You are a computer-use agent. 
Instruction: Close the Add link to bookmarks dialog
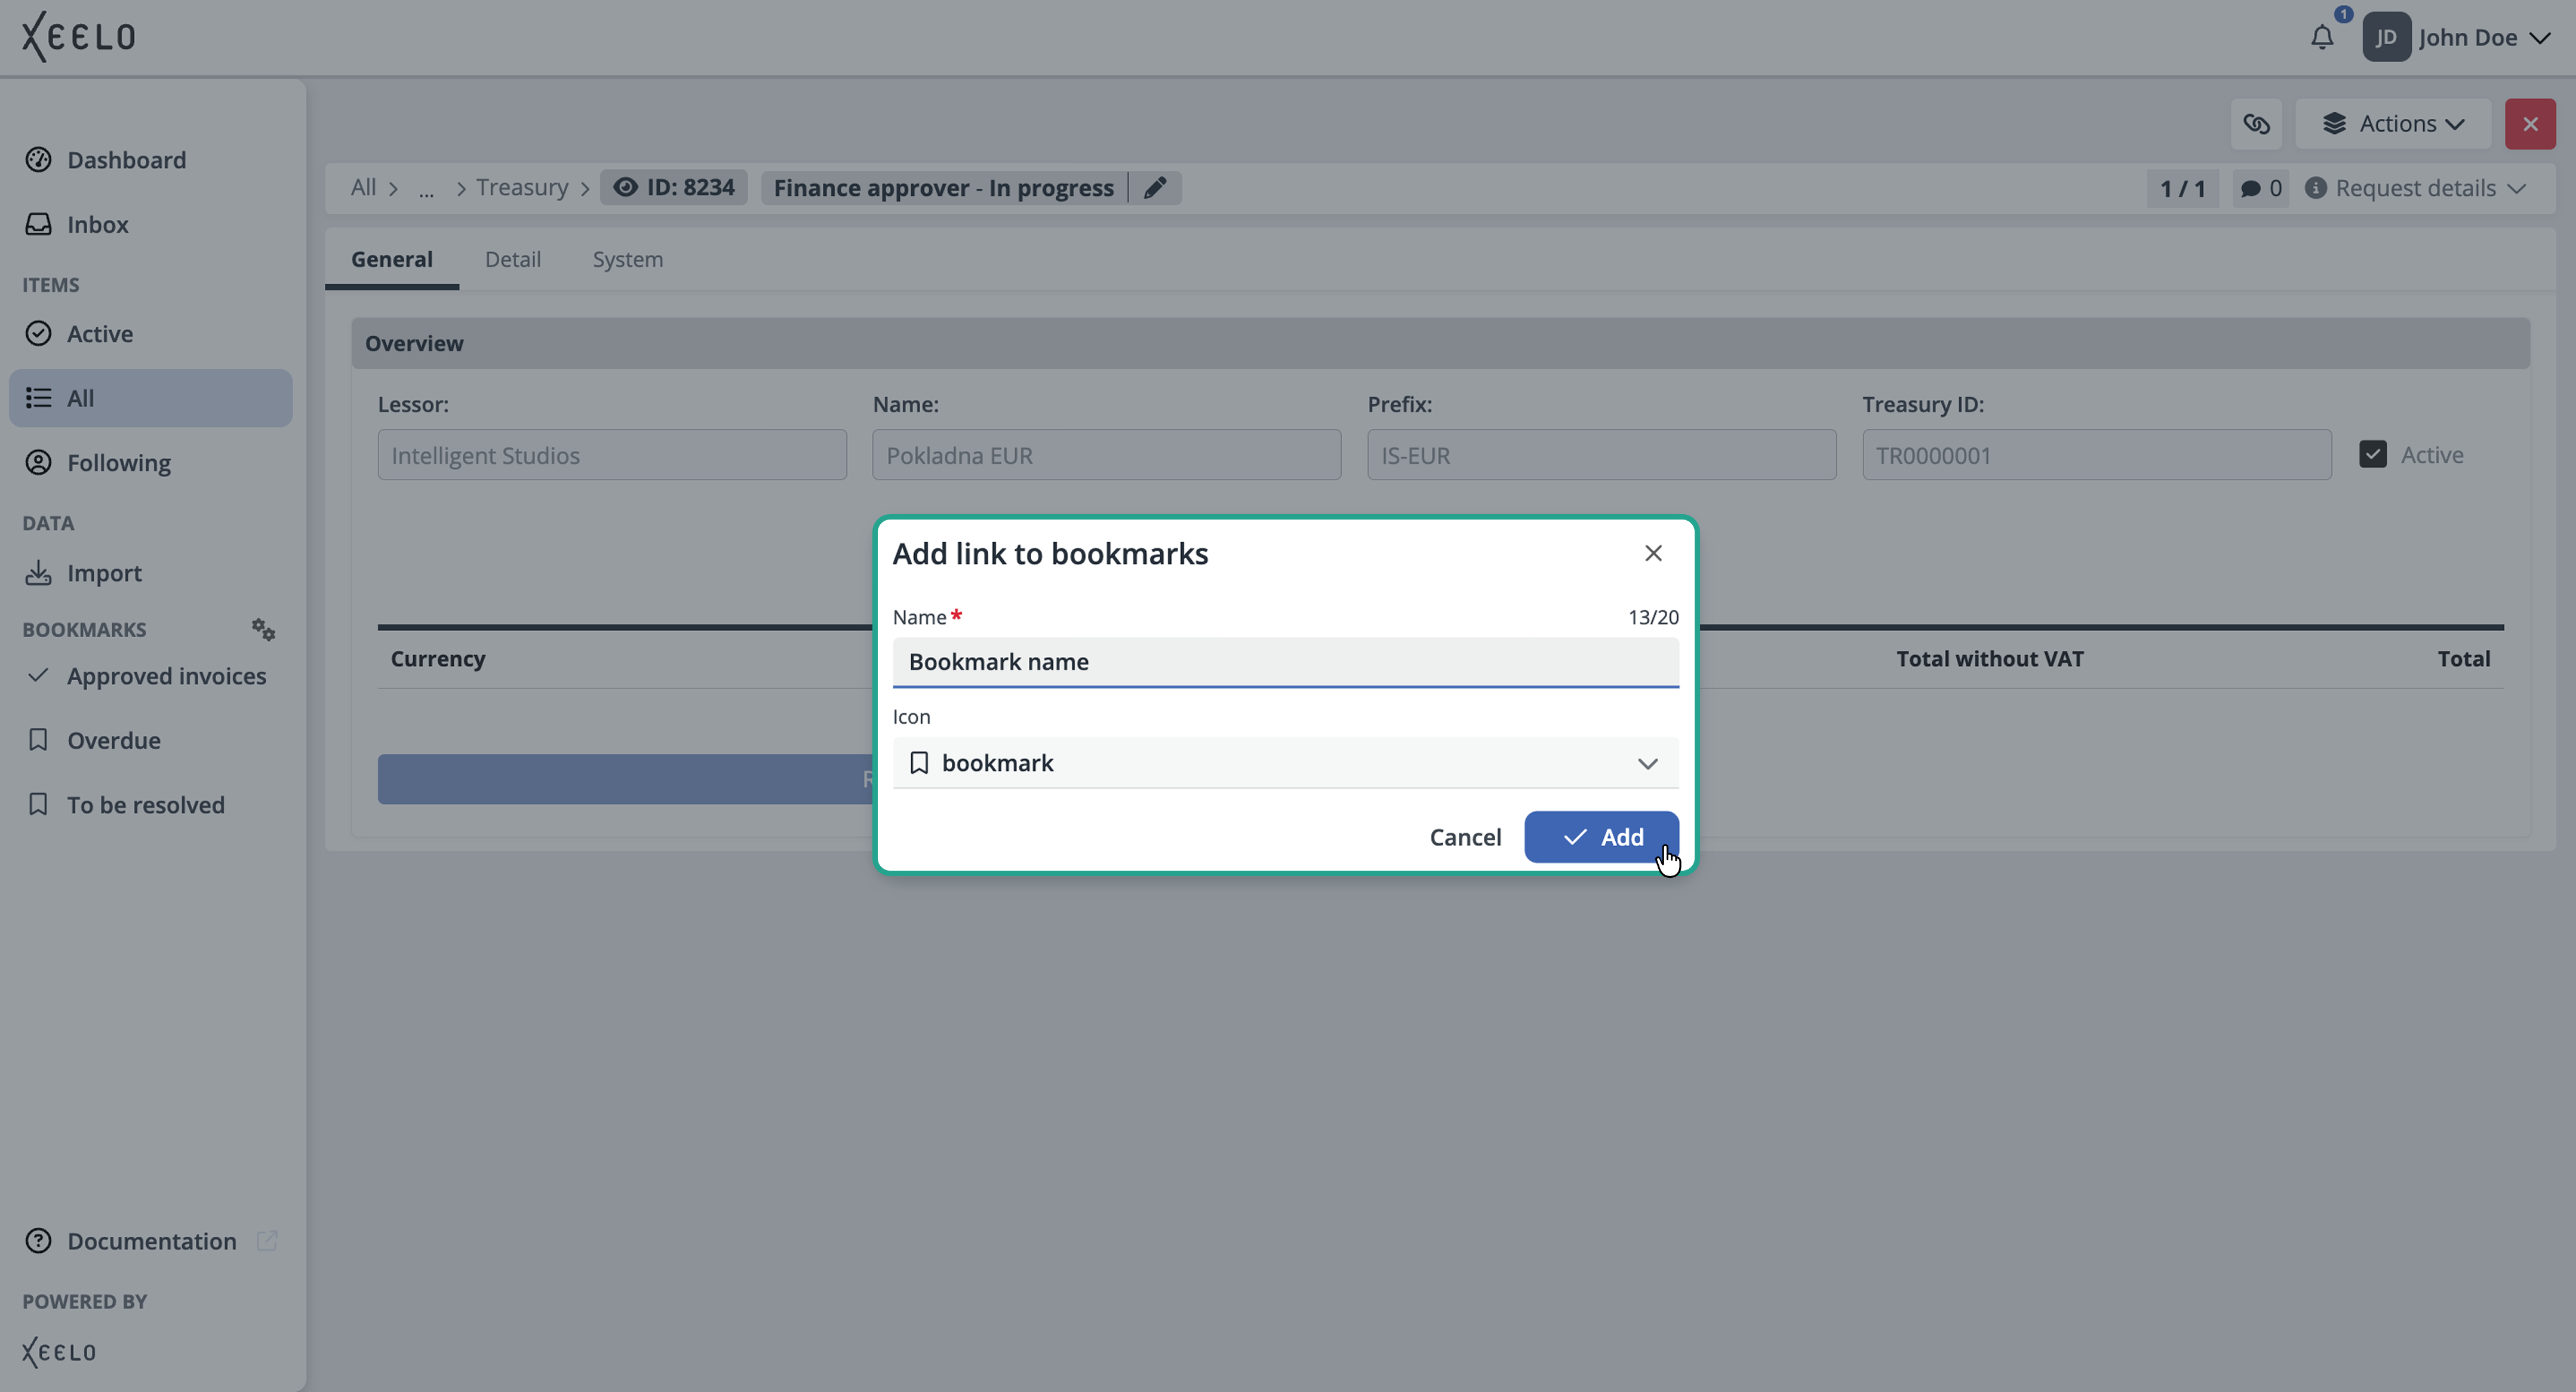1653,553
